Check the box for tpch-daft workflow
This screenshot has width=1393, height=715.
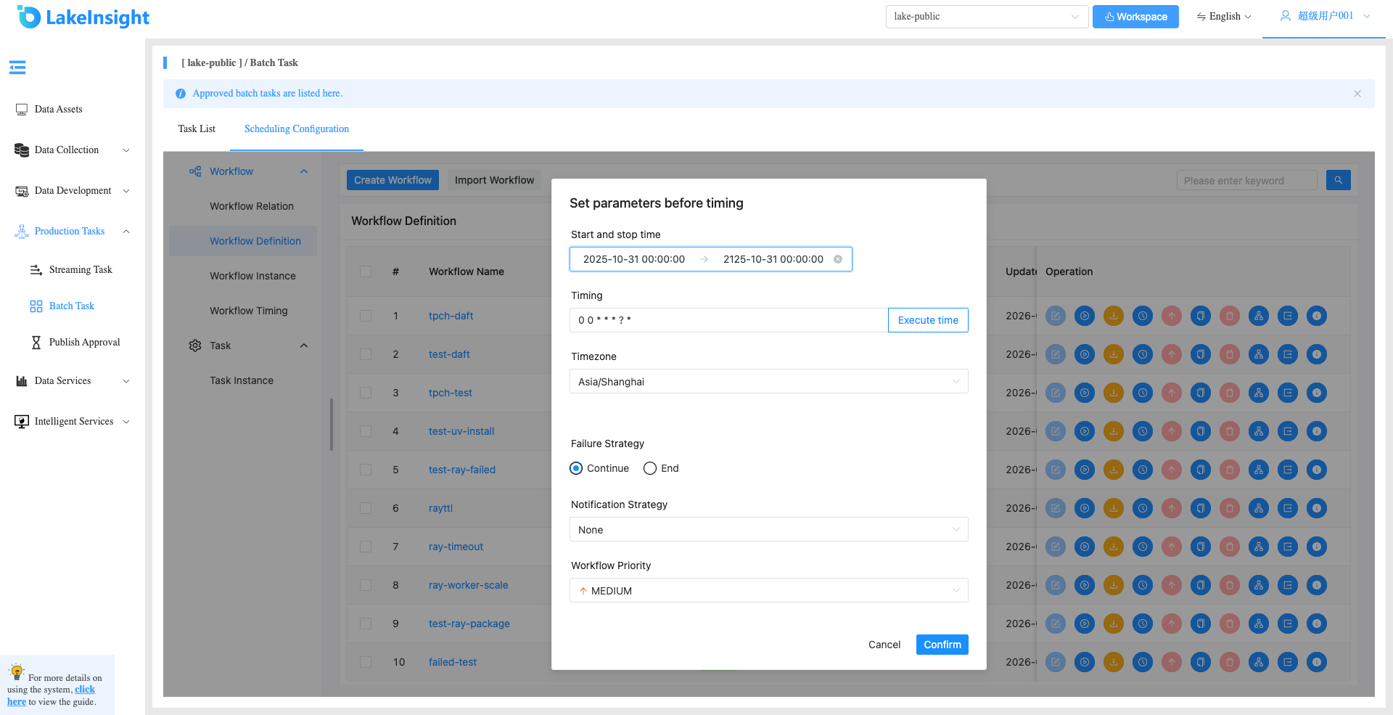click(366, 316)
